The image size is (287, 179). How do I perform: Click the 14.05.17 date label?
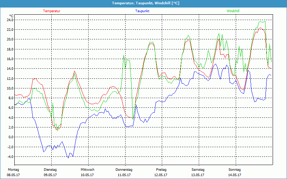point(235,175)
